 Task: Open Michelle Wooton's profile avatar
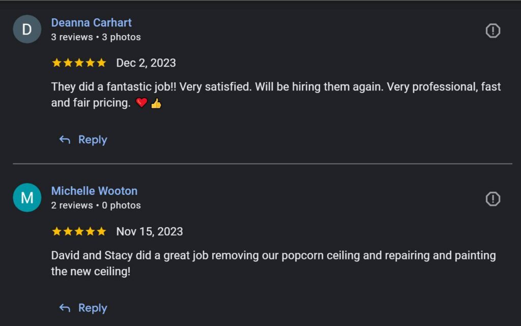tap(27, 197)
